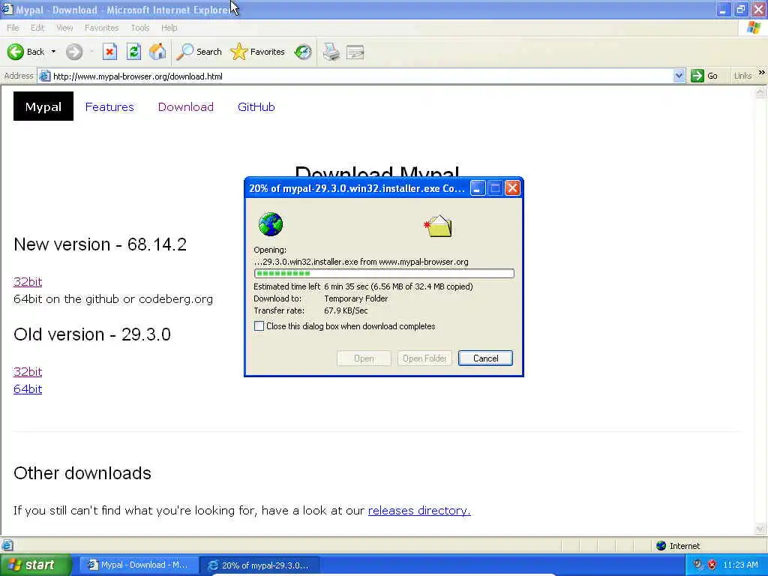Go to the Home page icon
768x576 pixels.
[x=157, y=52]
